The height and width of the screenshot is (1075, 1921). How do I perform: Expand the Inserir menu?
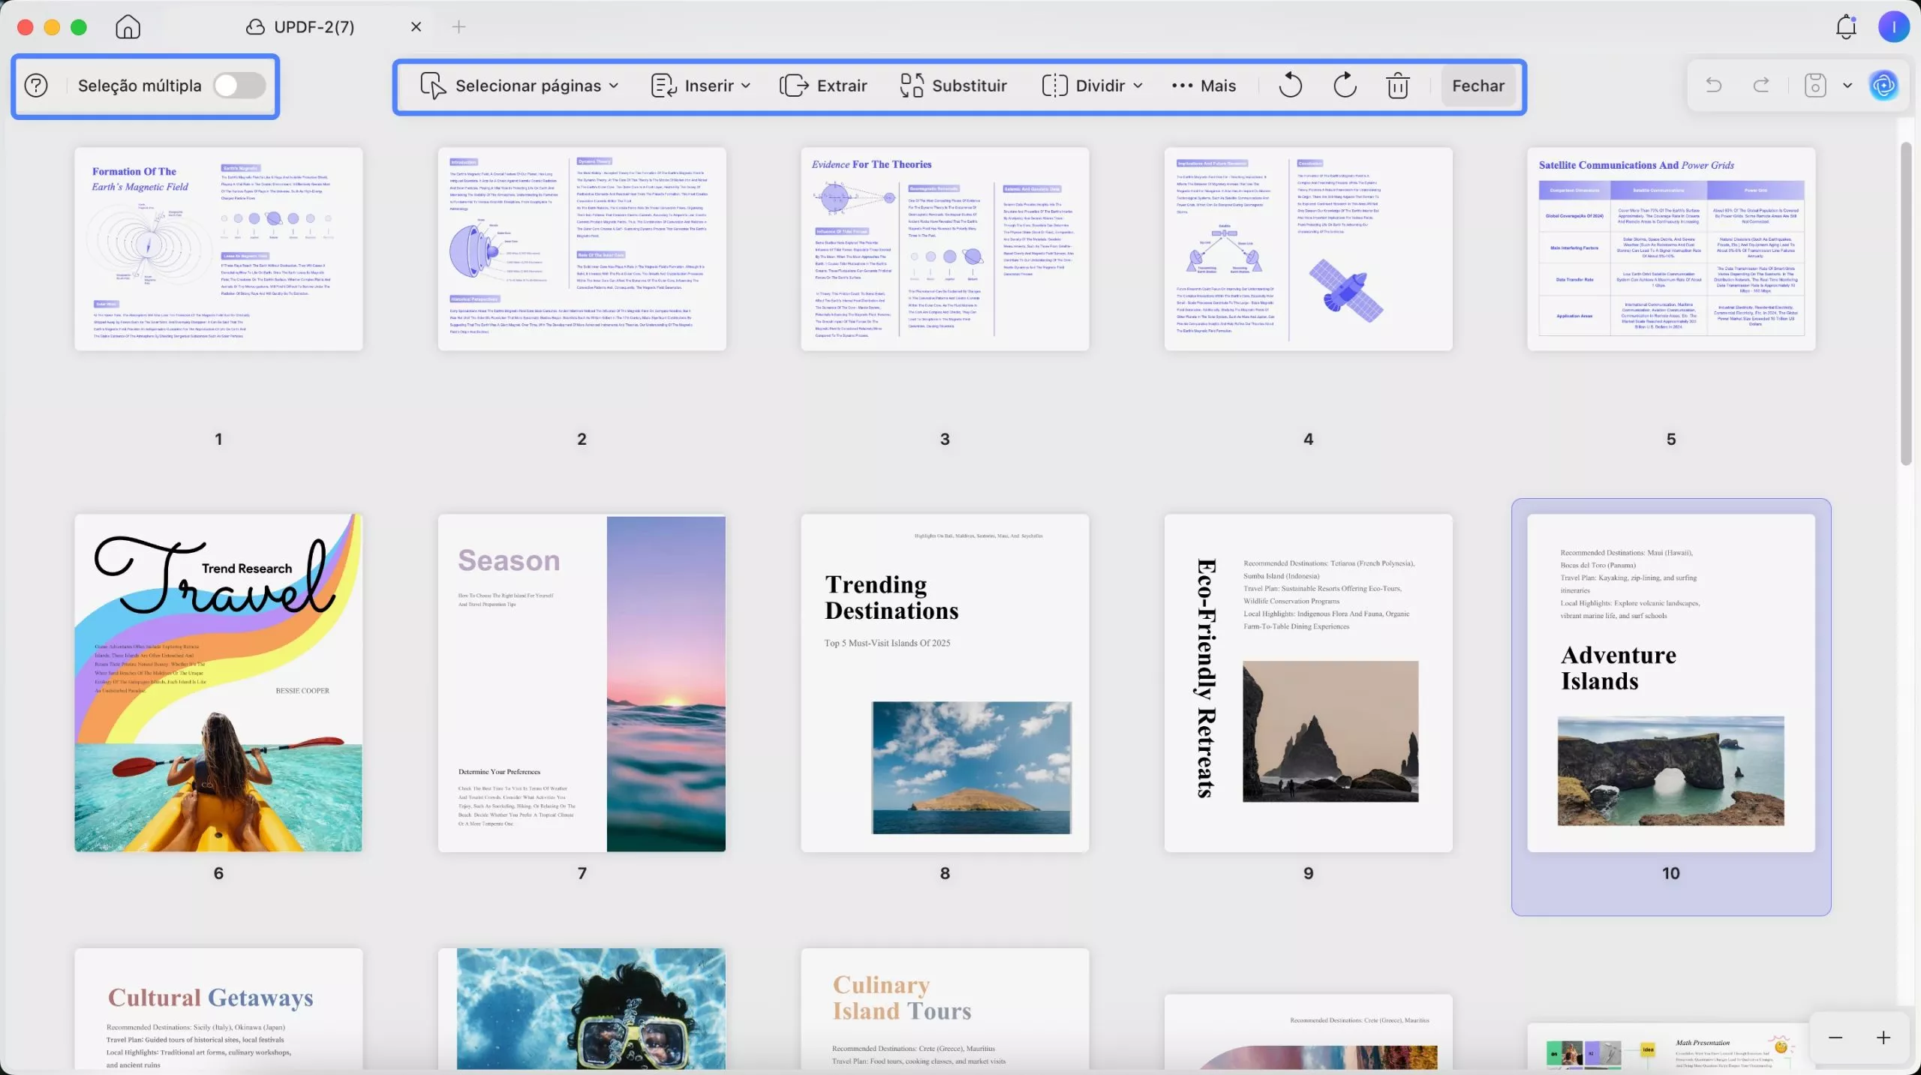coord(701,86)
